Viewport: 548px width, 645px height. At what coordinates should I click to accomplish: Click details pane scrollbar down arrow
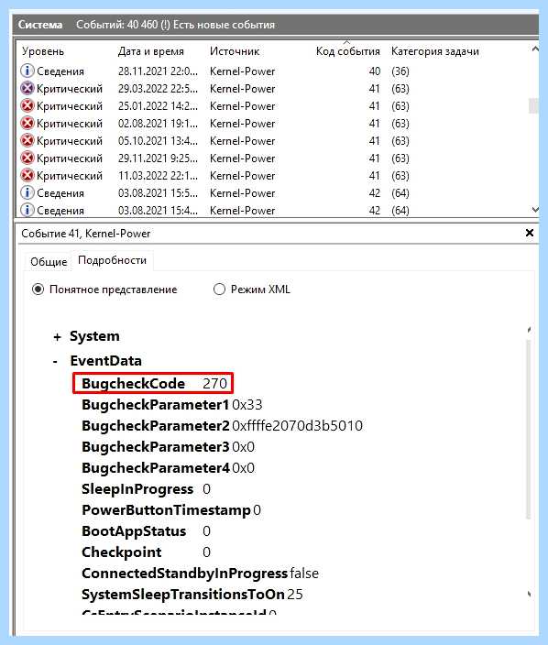point(529,594)
